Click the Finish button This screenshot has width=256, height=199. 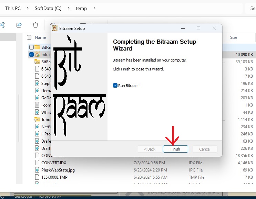(175, 149)
